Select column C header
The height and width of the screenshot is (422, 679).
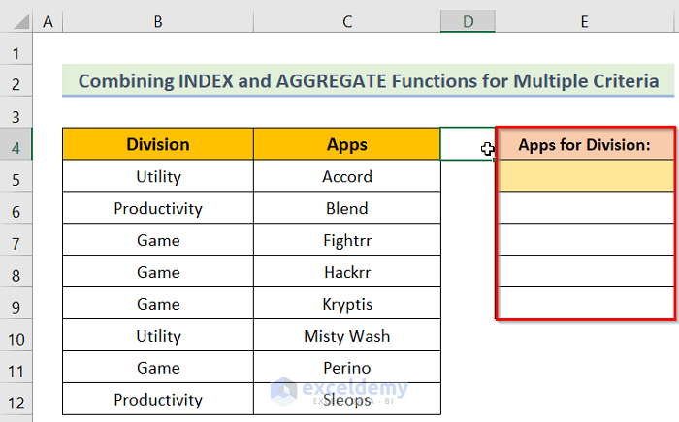tap(347, 21)
